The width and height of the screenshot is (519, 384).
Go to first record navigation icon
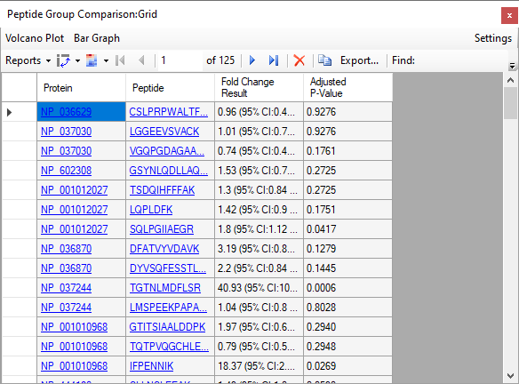[x=120, y=60]
